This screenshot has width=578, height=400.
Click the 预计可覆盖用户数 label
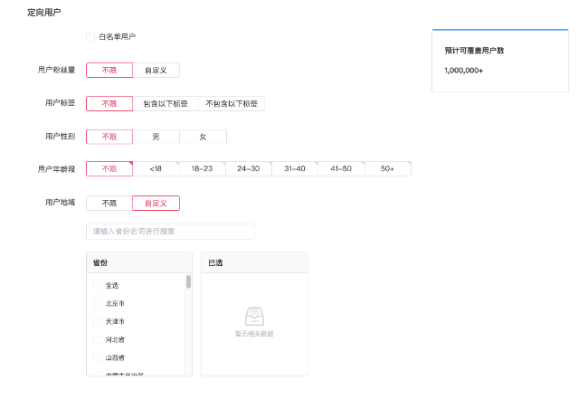click(x=474, y=51)
